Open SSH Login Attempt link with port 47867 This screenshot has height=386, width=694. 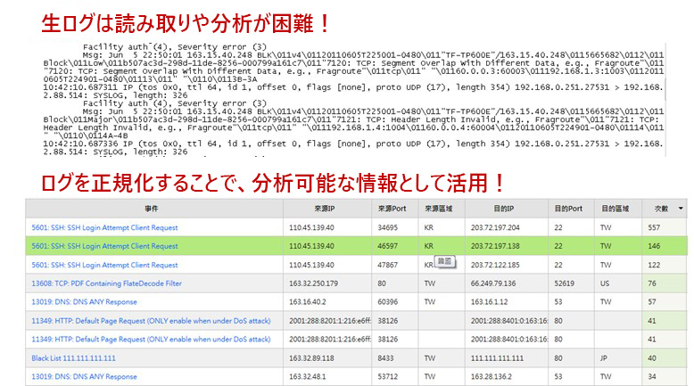104,265
